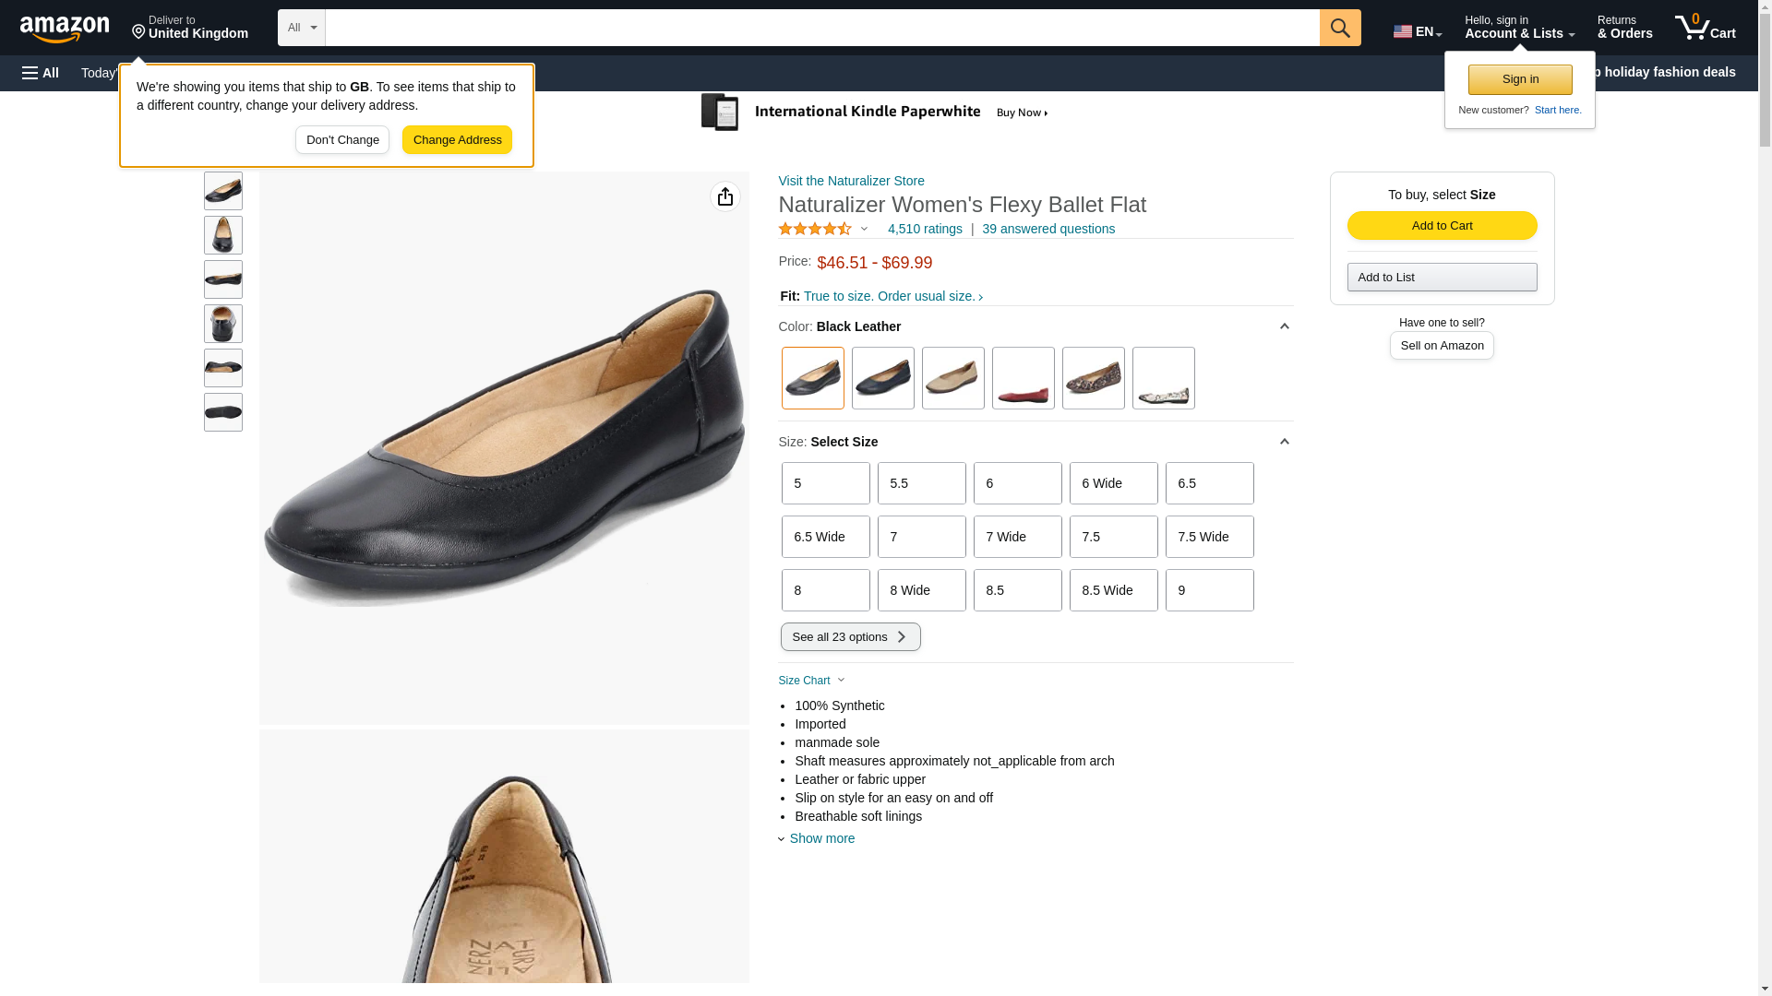Click the yellow Sign in button
Image resolution: width=1772 pixels, height=996 pixels.
[x=1521, y=79]
